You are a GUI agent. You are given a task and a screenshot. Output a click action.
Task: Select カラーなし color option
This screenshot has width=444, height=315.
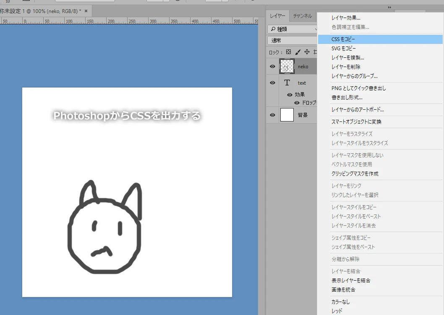tap(380, 302)
